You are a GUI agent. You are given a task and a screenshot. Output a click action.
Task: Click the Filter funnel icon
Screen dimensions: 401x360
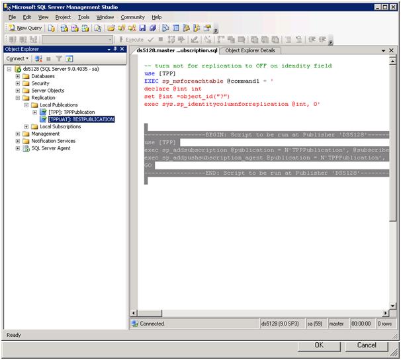coord(59,59)
